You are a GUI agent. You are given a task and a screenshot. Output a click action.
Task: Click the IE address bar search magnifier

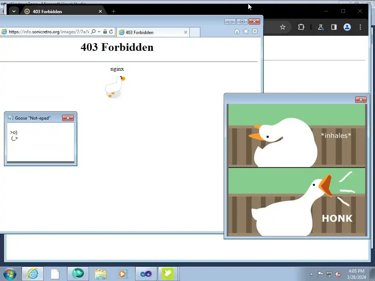(x=93, y=31)
